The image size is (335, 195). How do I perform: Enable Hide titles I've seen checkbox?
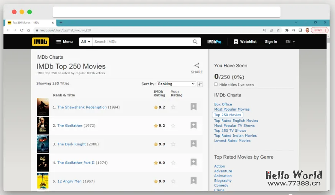(216, 84)
